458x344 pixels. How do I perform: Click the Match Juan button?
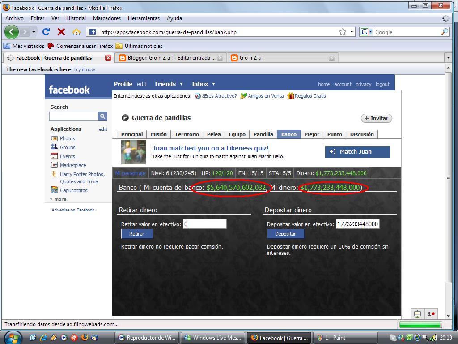pos(357,152)
